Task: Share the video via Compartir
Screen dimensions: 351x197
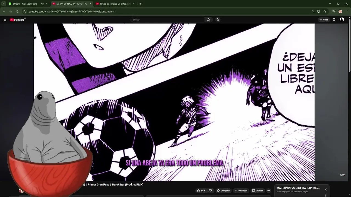Action: pyautogui.click(x=223, y=191)
